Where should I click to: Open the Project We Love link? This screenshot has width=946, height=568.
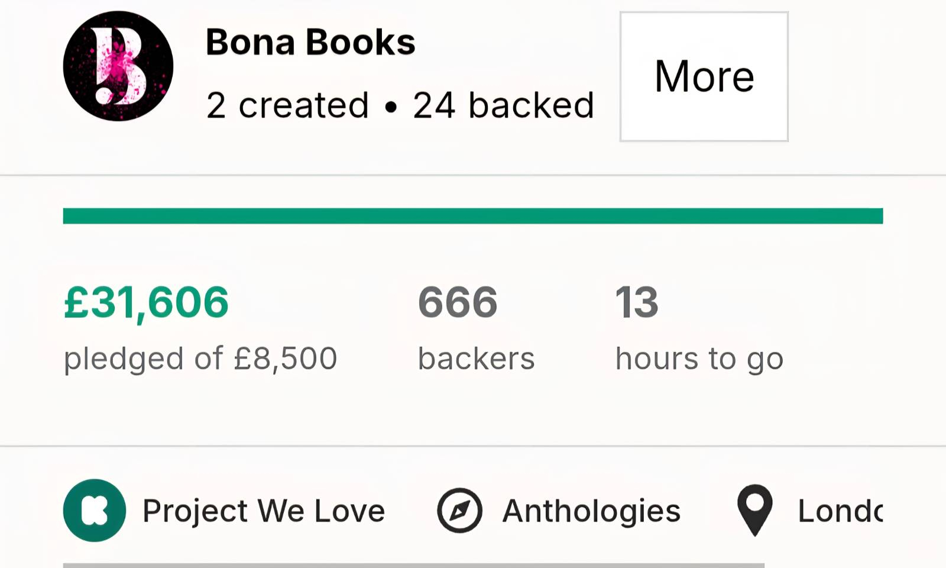click(264, 511)
